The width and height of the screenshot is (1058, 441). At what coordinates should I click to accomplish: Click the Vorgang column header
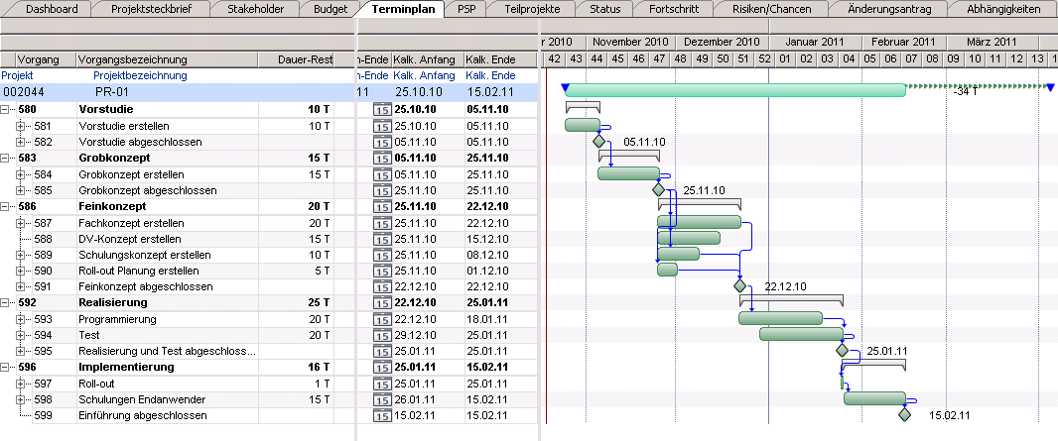coord(39,59)
